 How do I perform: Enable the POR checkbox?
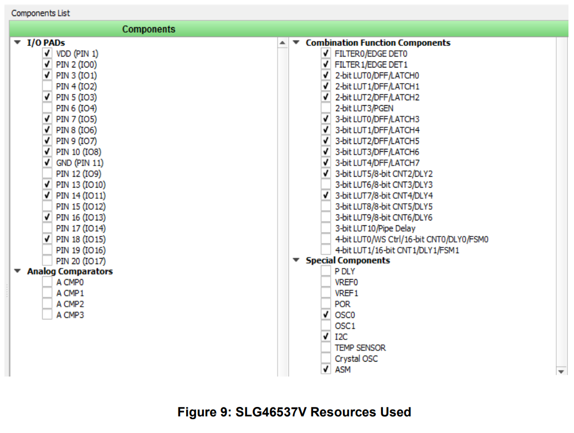(x=326, y=304)
